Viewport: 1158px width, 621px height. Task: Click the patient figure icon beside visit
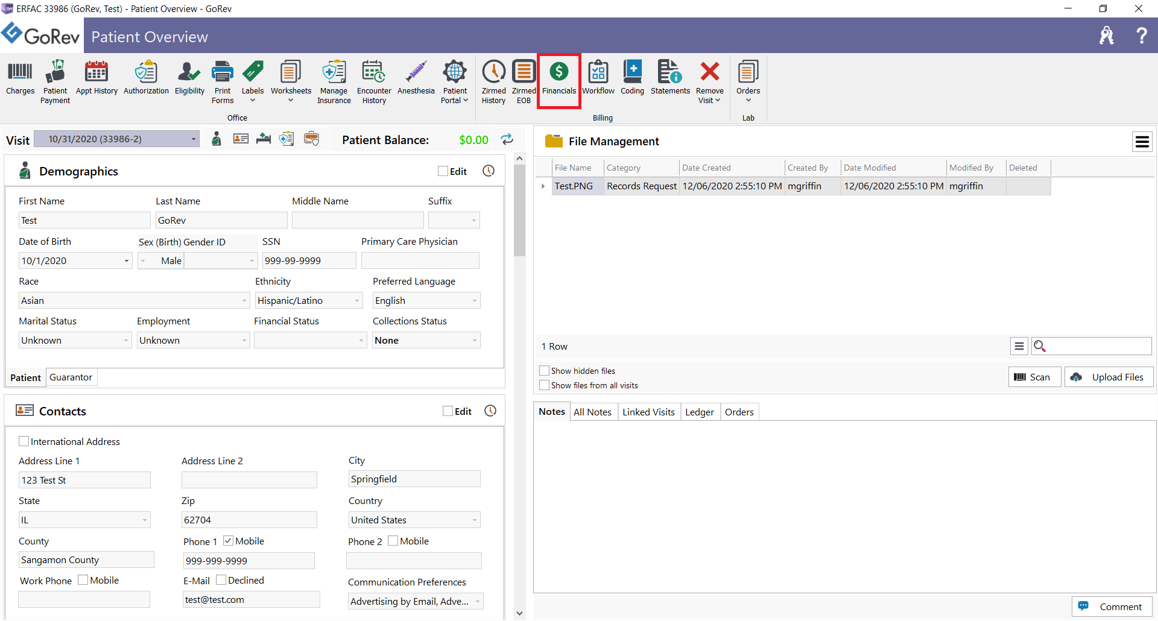tap(217, 139)
